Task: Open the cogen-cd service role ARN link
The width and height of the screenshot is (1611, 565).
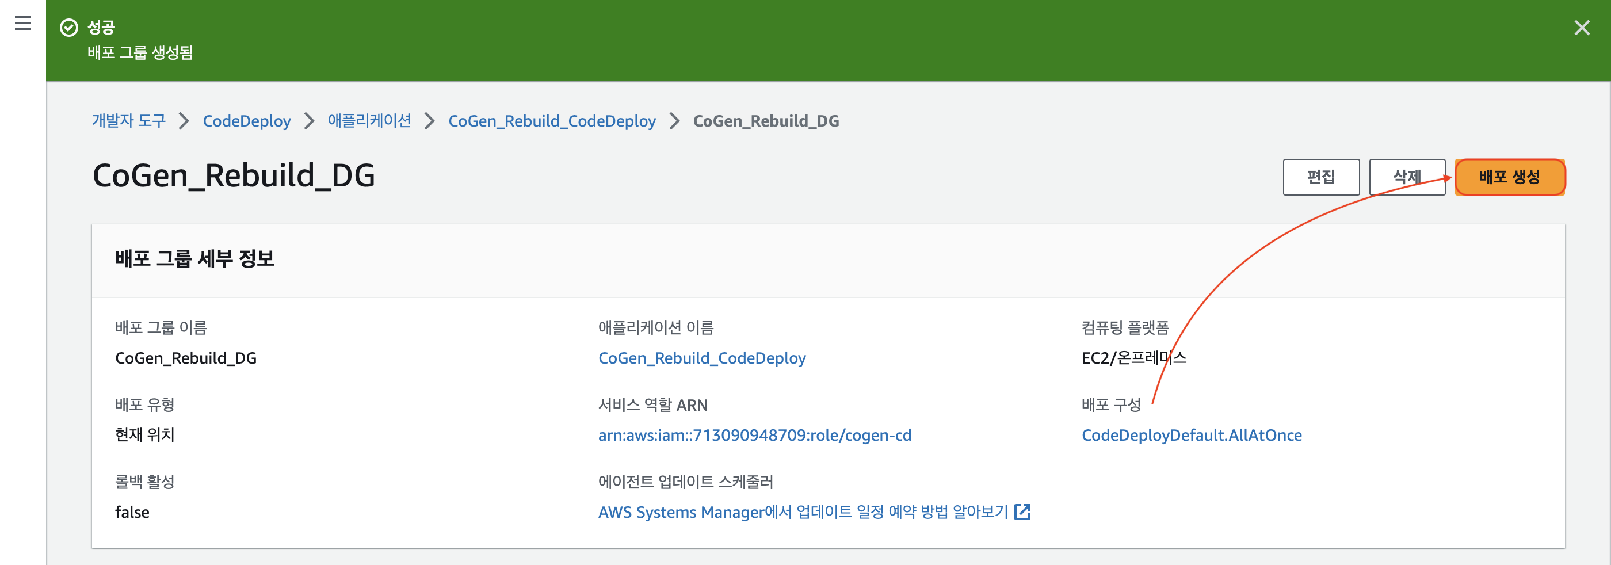Action: tap(755, 435)
